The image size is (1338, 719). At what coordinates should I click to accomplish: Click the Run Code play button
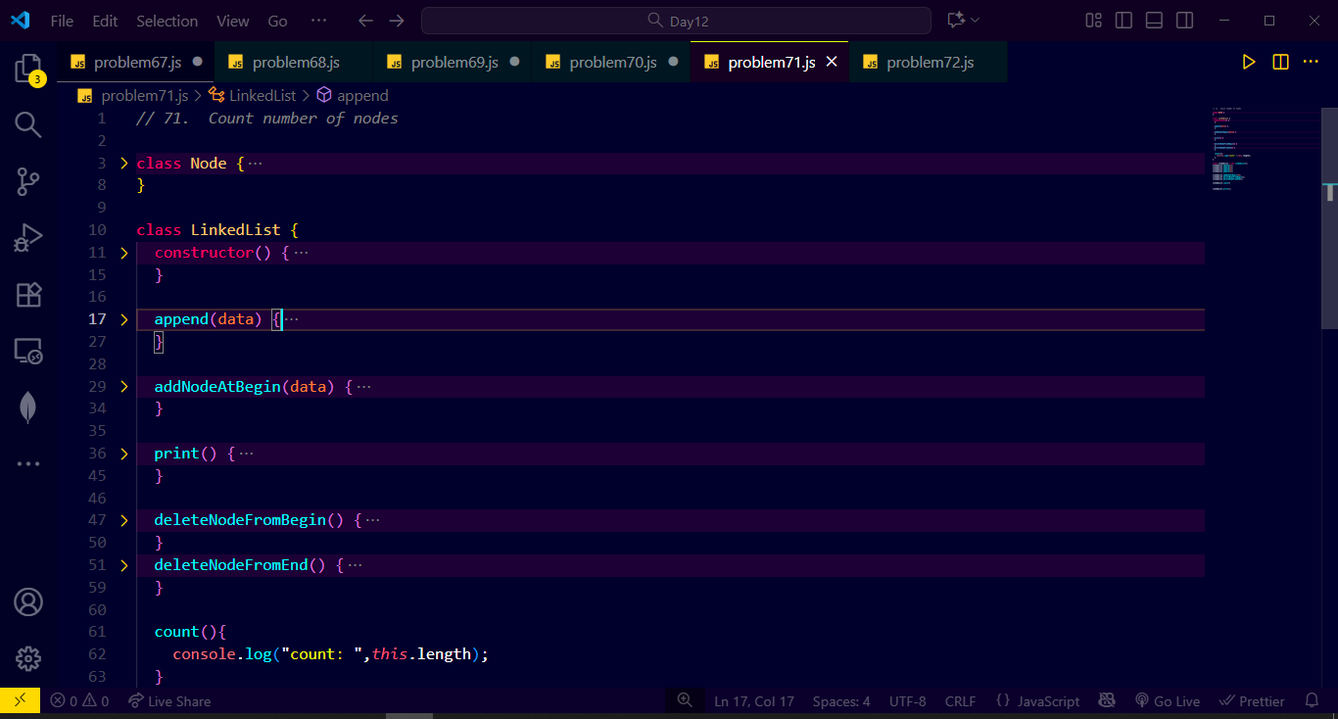(1248, 62)
